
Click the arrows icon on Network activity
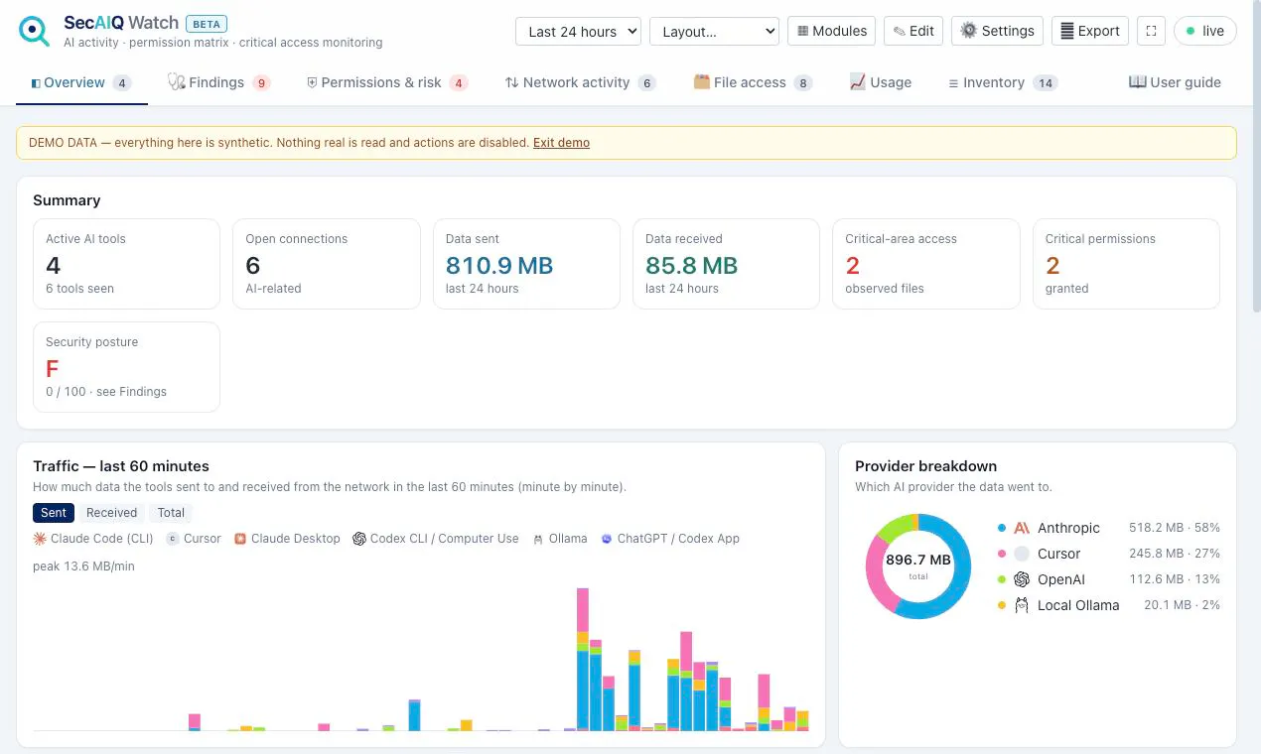(x=511, y=82)
